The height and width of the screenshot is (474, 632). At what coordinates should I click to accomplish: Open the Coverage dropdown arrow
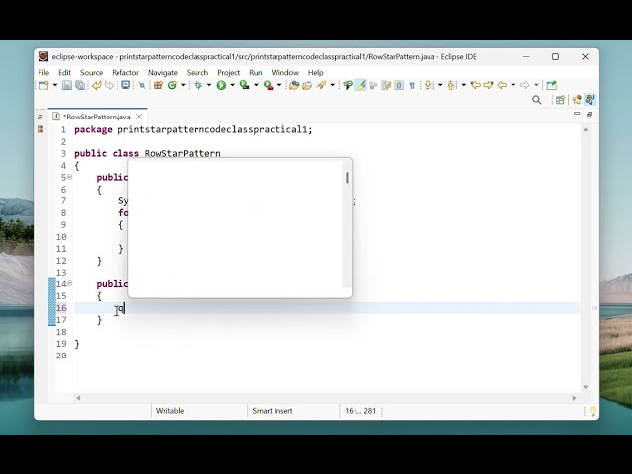click(x=256, y=85)
